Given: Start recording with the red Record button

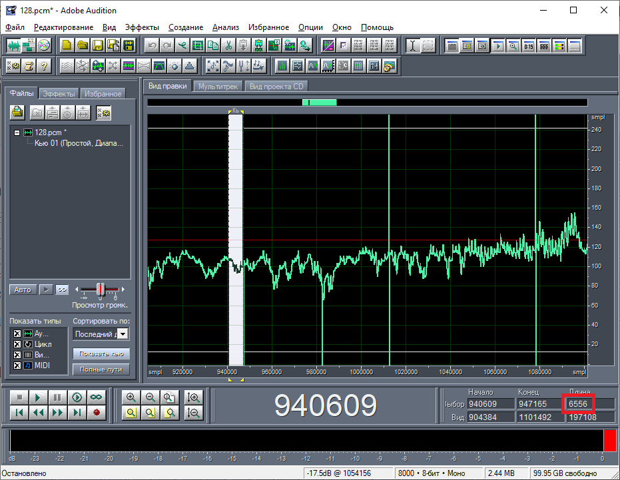Looking at the screenshot, I should (x=97, y=413).
